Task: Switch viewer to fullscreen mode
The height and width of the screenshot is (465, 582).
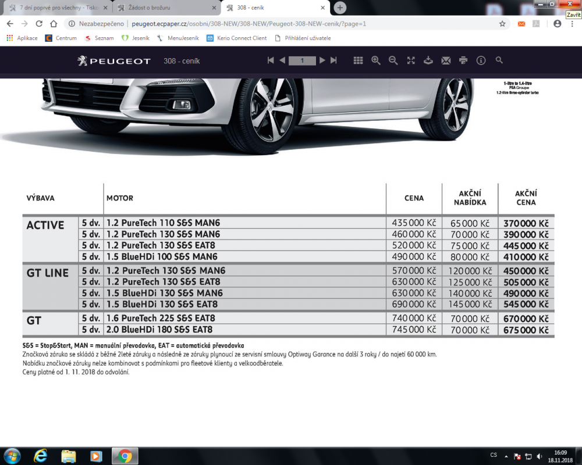Action: [x=411, y=60]
